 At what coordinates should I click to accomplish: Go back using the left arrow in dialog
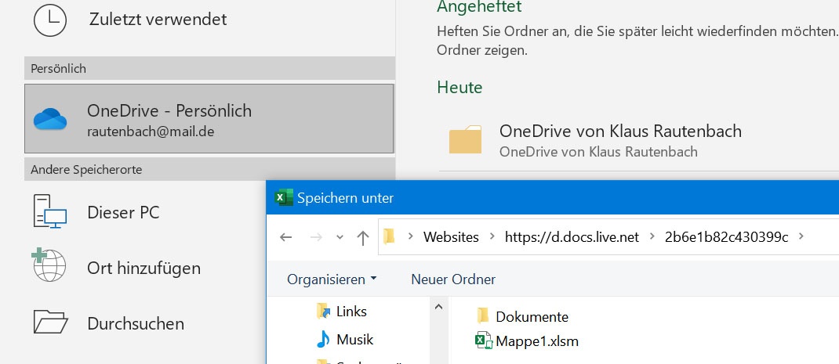tap(286, 237)
